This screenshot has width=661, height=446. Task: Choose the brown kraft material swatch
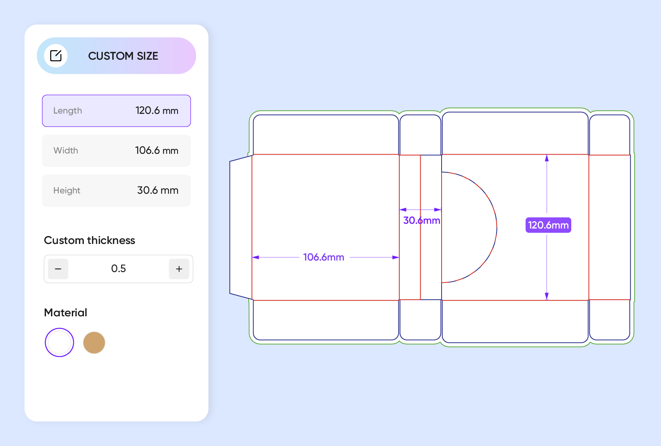(x=94, y=342)
